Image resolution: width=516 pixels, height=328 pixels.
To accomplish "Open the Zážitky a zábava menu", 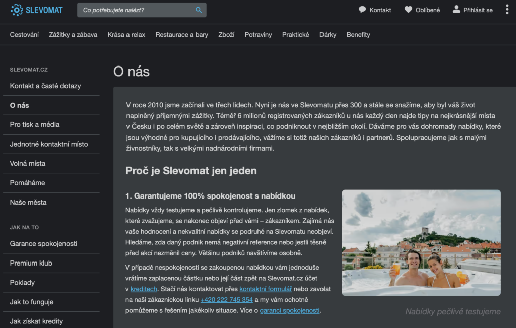I will (73, 35).
